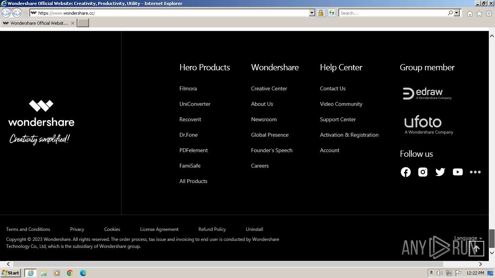The width and height of the screenshot is (495, 278).
Task: Open Wondershare Twitter icon
Action: tap(440, 172)
